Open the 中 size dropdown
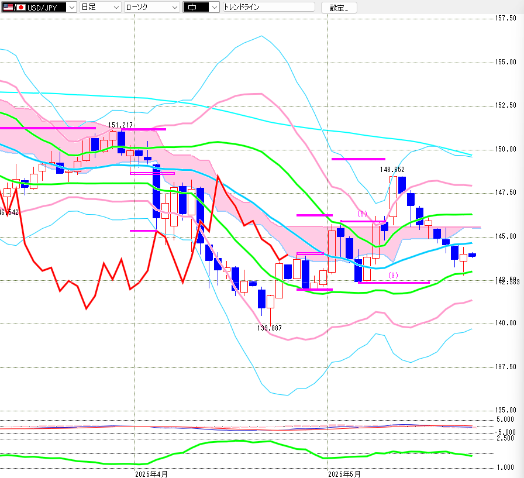Image resolution: width=524 pixels, height=478 pixels. coord(201,7)
